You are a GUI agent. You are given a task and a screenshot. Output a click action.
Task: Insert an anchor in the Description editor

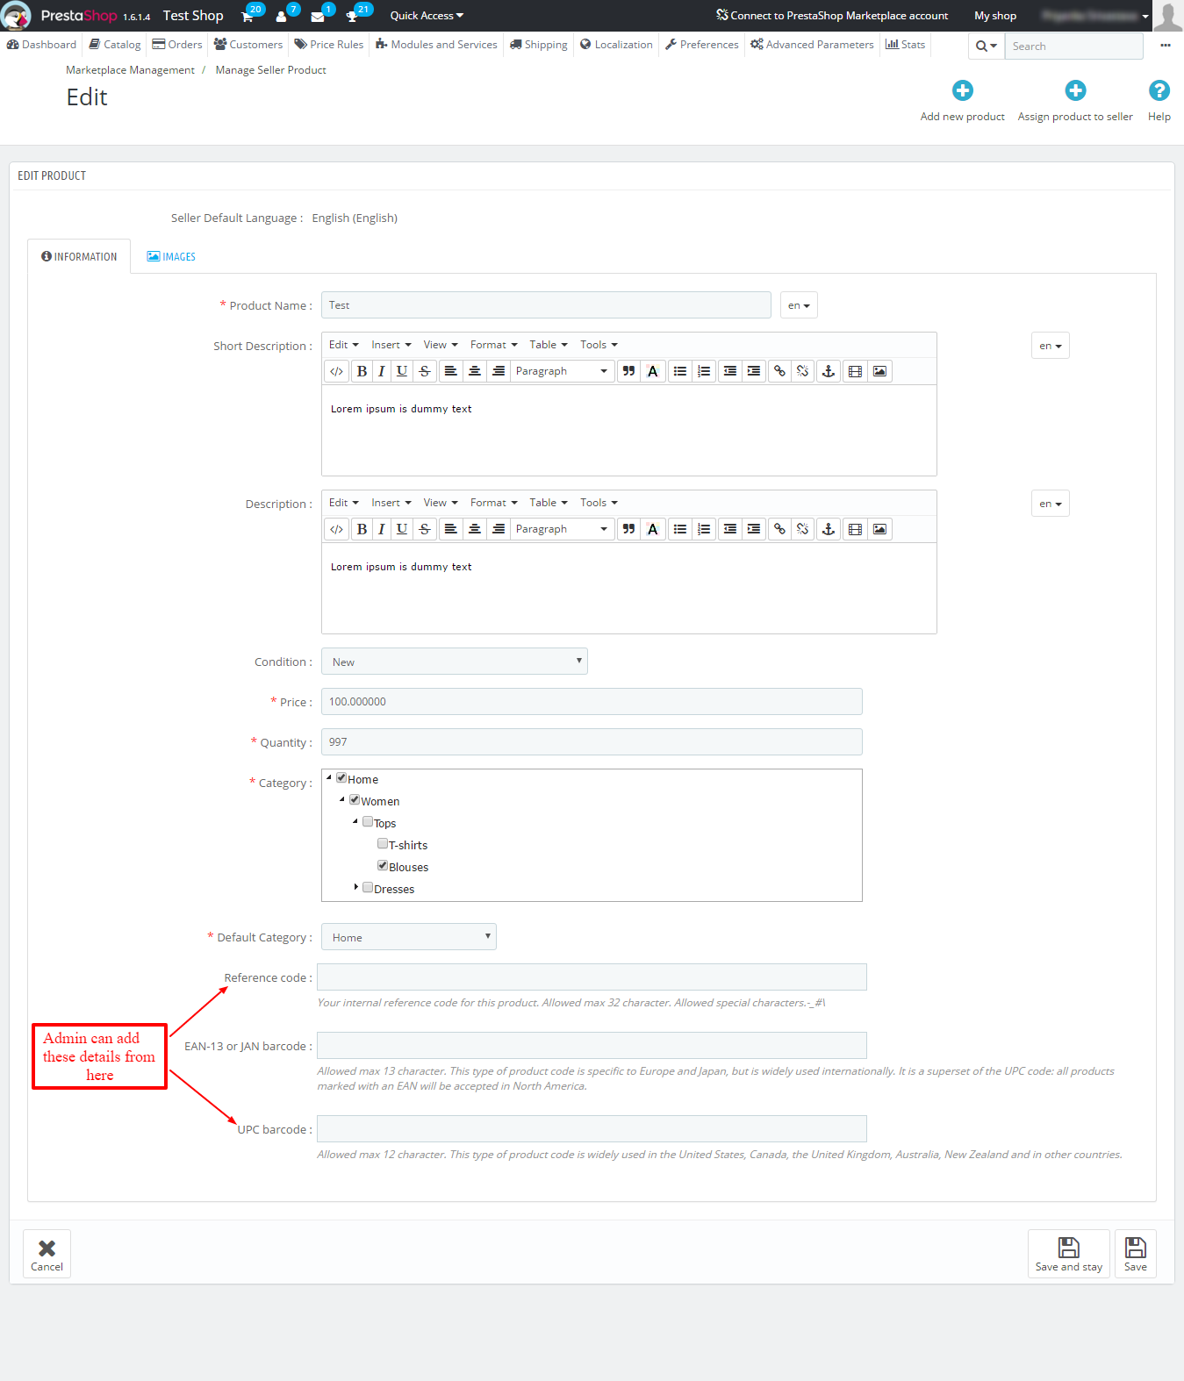(x=828, y=529)
